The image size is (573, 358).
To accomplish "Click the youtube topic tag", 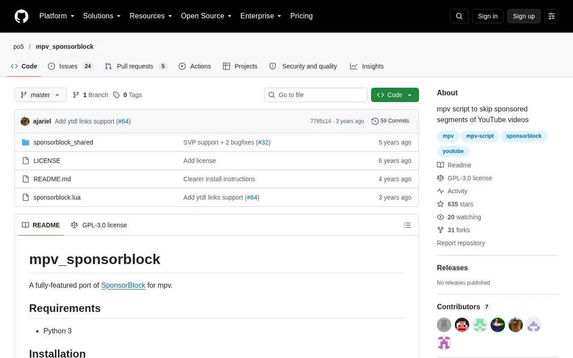I will tap(453, 151).
